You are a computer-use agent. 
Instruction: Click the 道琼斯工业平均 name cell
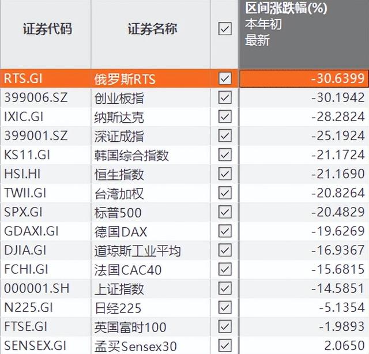[150, 250]
